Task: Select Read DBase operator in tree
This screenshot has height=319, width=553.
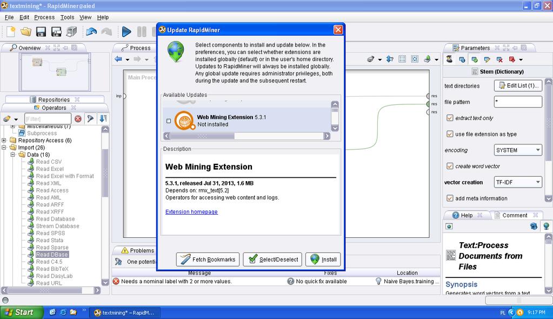Action: pos(51,255)
